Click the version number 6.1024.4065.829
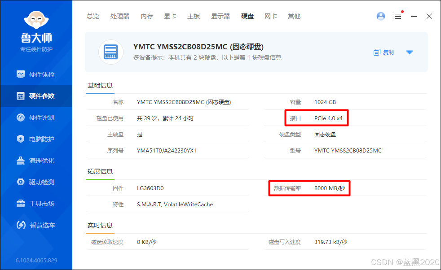Viewport: 441px width, 270px height. [36, 261]
